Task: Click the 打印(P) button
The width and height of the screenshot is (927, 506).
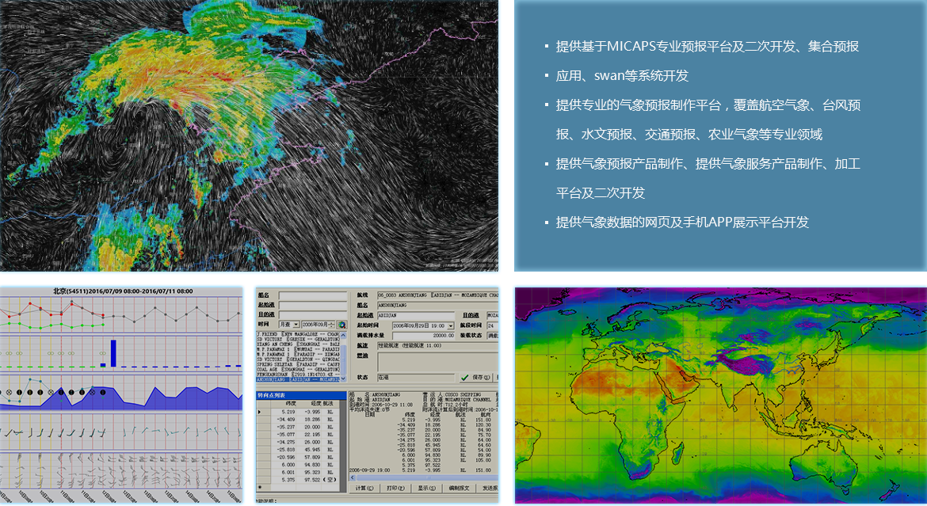Action: pyautogui.click(x=395, y=488)
